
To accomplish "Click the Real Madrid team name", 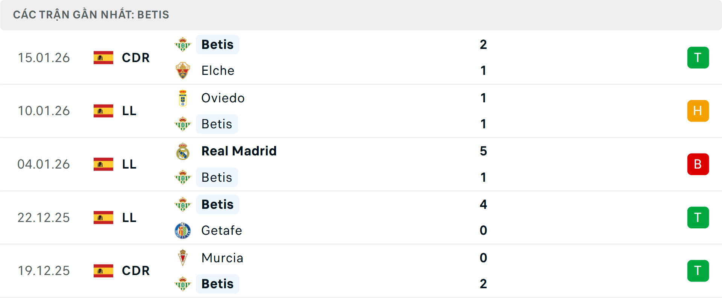I will [239, 151].
